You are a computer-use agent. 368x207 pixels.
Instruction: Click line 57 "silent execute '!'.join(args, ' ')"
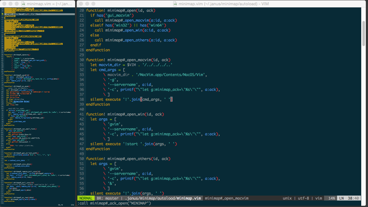click(127, 193)
